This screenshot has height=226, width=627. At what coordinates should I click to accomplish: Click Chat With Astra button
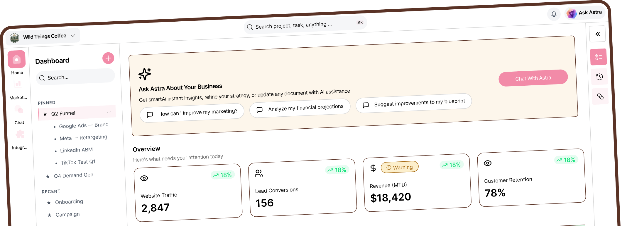[x=533, y=78]
